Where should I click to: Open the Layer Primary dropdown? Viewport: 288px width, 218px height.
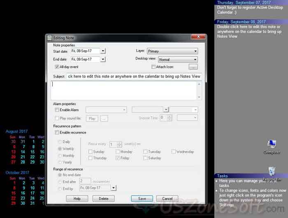(172, 51)
